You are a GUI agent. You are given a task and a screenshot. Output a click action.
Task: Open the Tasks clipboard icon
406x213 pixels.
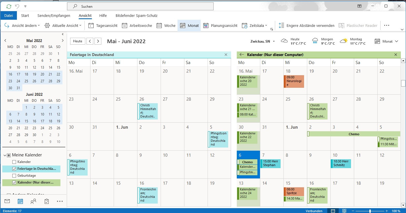click(47, 201)
